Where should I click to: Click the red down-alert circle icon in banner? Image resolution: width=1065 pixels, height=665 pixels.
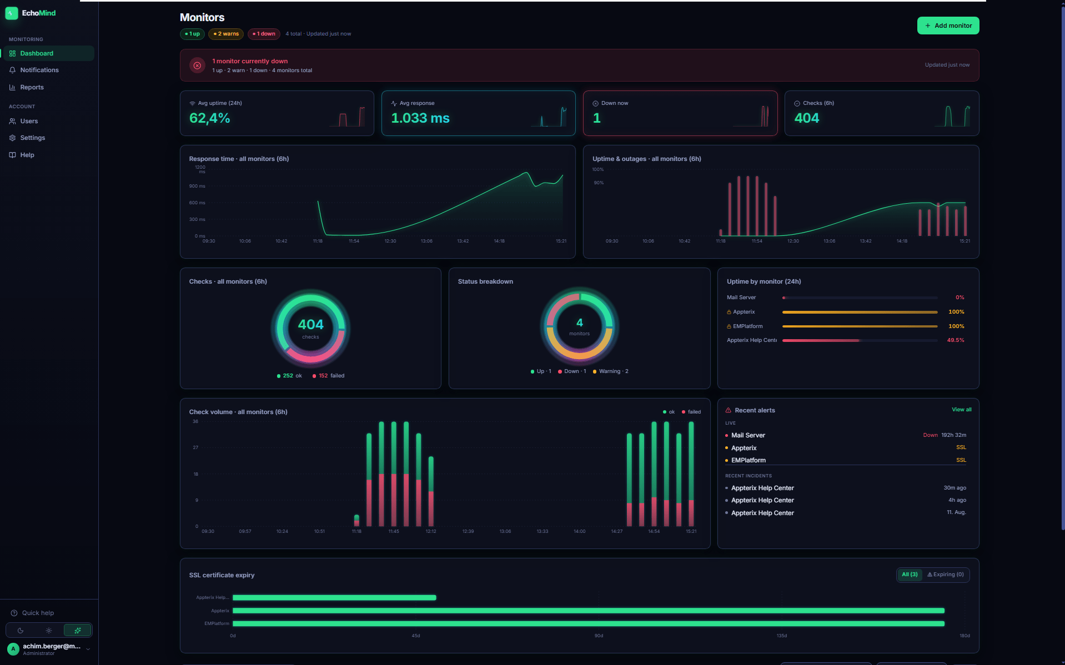coord(197,66)
